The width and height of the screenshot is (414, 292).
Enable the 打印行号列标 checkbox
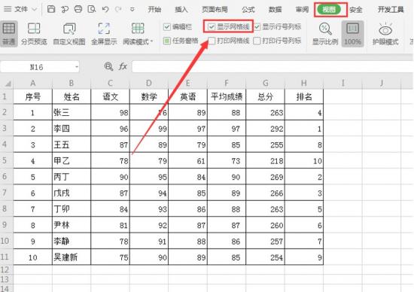[257, 41]
